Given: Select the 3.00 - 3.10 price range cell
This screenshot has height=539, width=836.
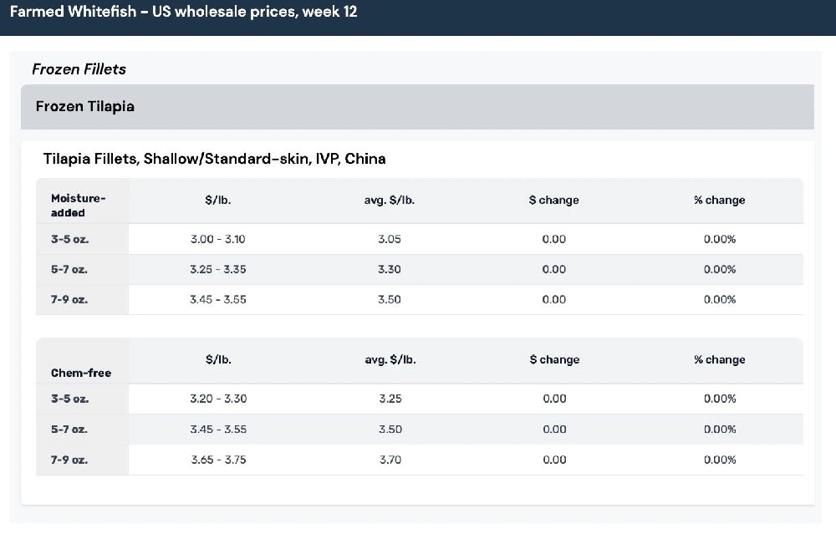Looking at the screenshot, I should (x=218, y=240).
